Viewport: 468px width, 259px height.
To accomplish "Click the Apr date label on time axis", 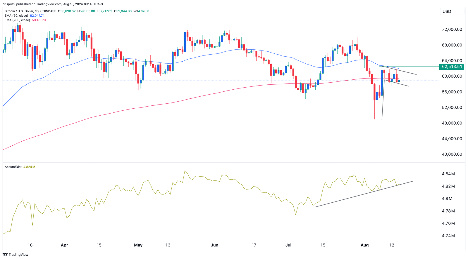I will pos(64,245).
